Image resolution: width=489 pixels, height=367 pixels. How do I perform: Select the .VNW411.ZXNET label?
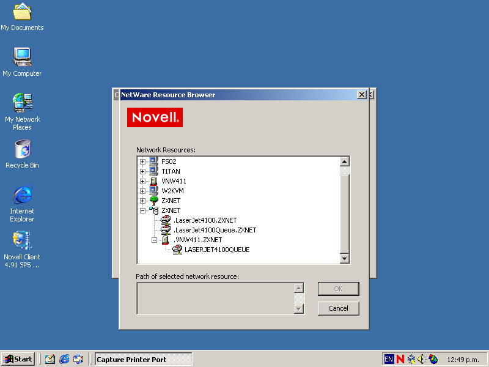click(x=197, y=240)
